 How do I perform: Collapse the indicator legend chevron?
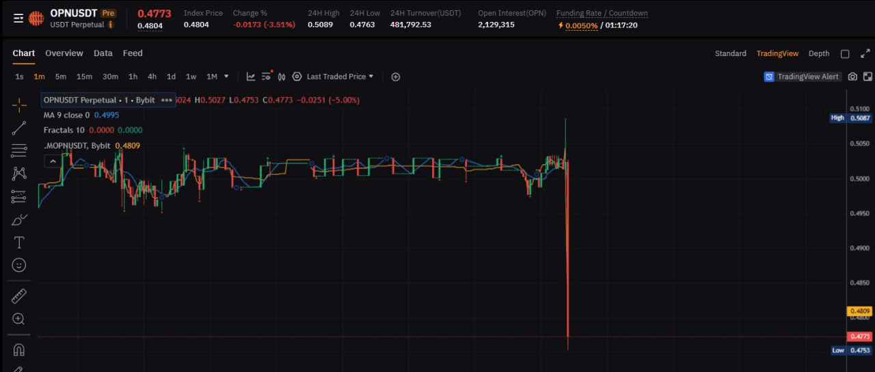51,161
